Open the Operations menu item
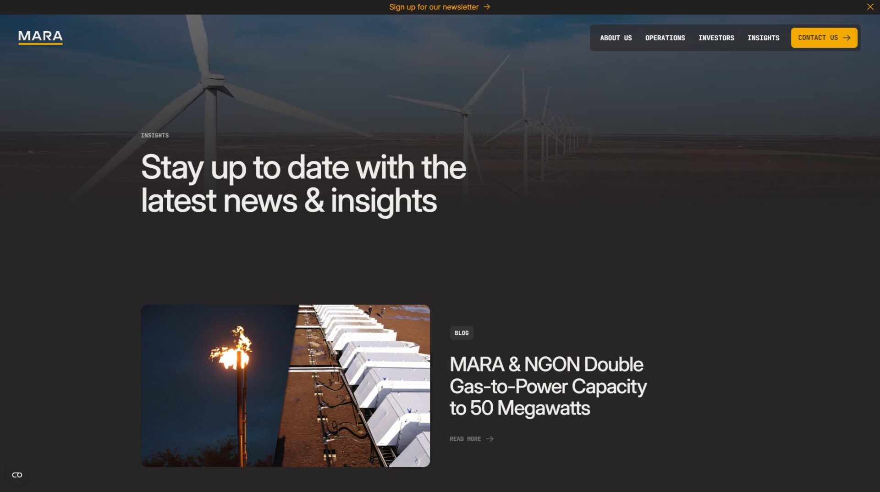 click(665, 38)
